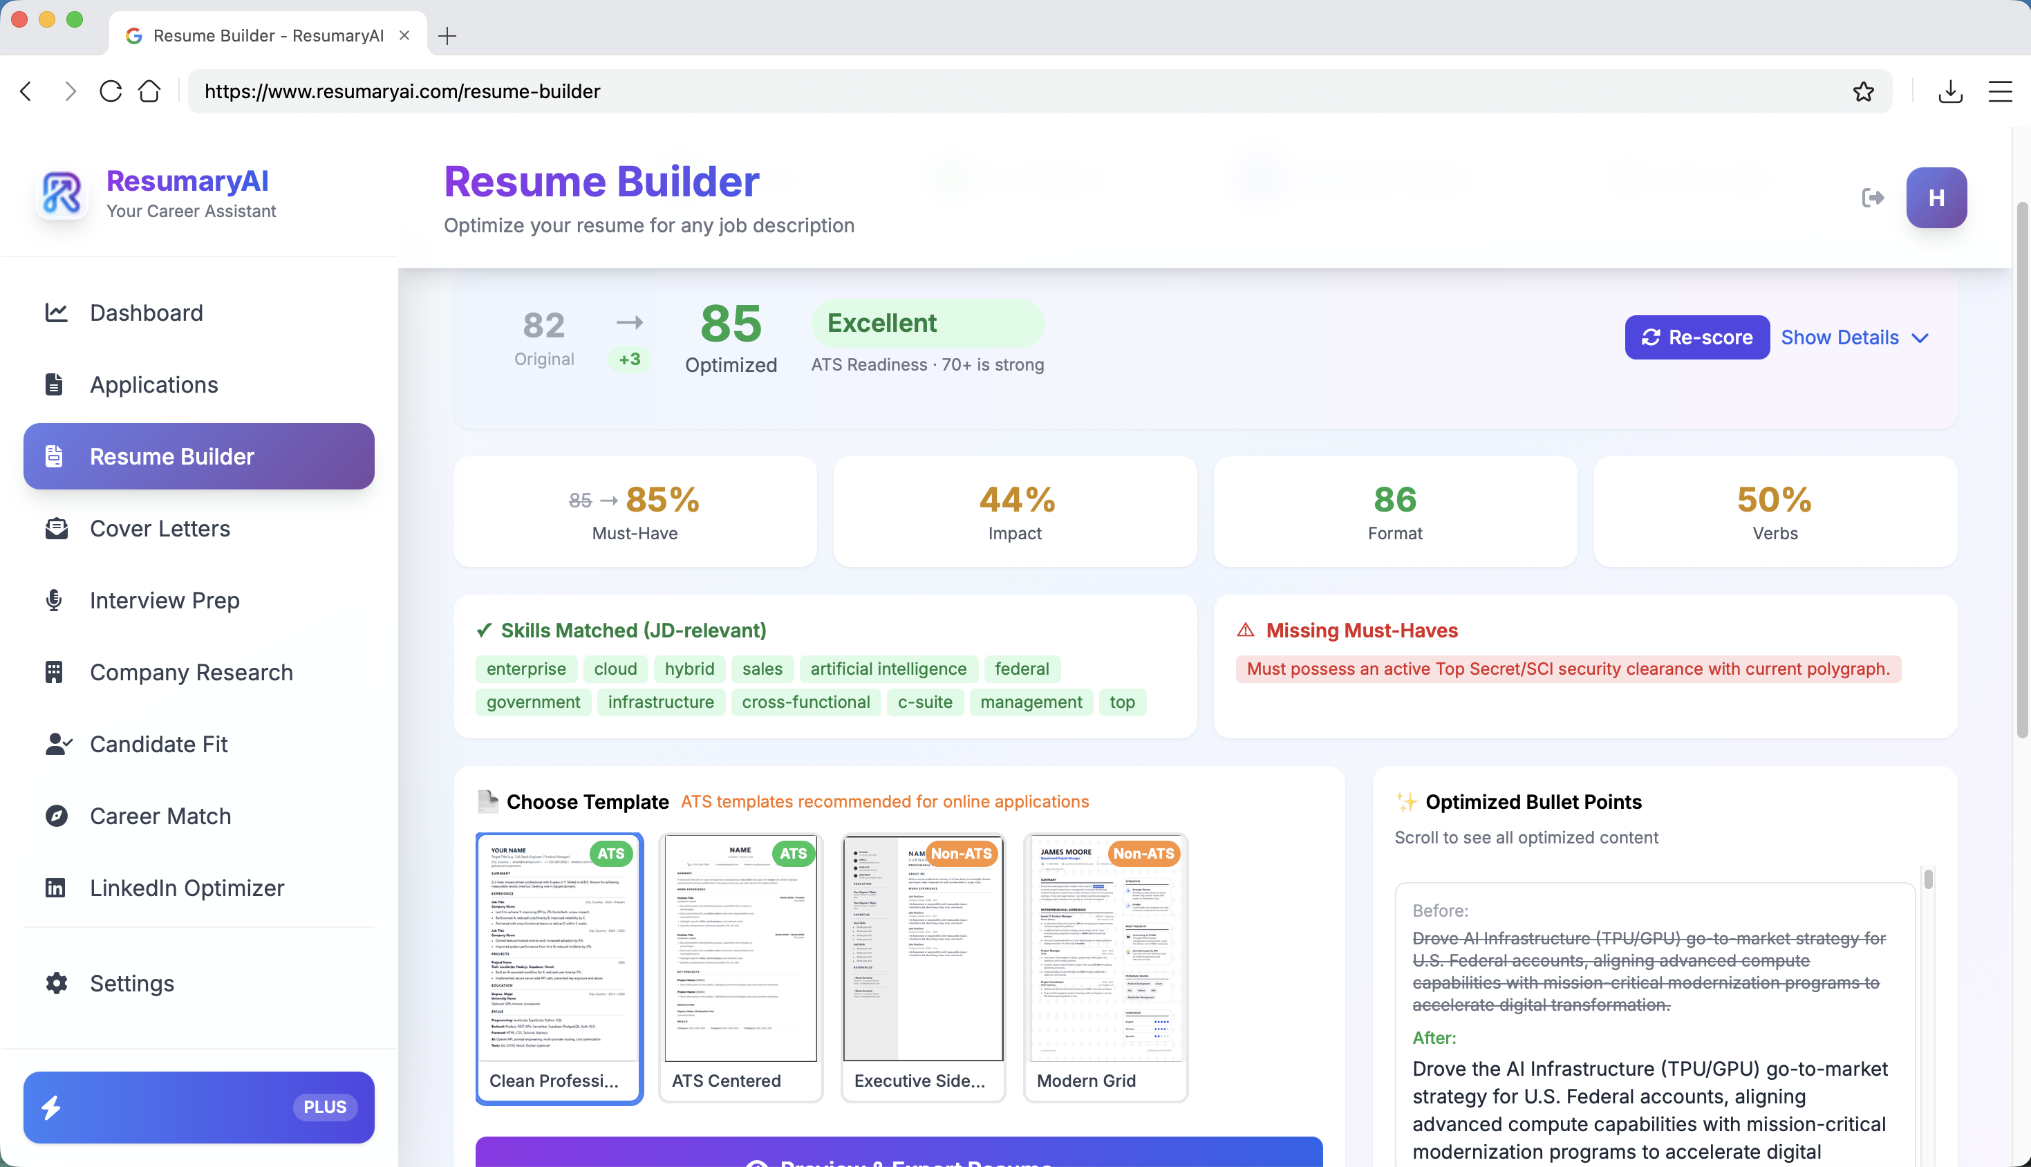Screen dimensions: 2031x1167
Task: Click the lightning bolt icon
Action: coord(51,1108)
